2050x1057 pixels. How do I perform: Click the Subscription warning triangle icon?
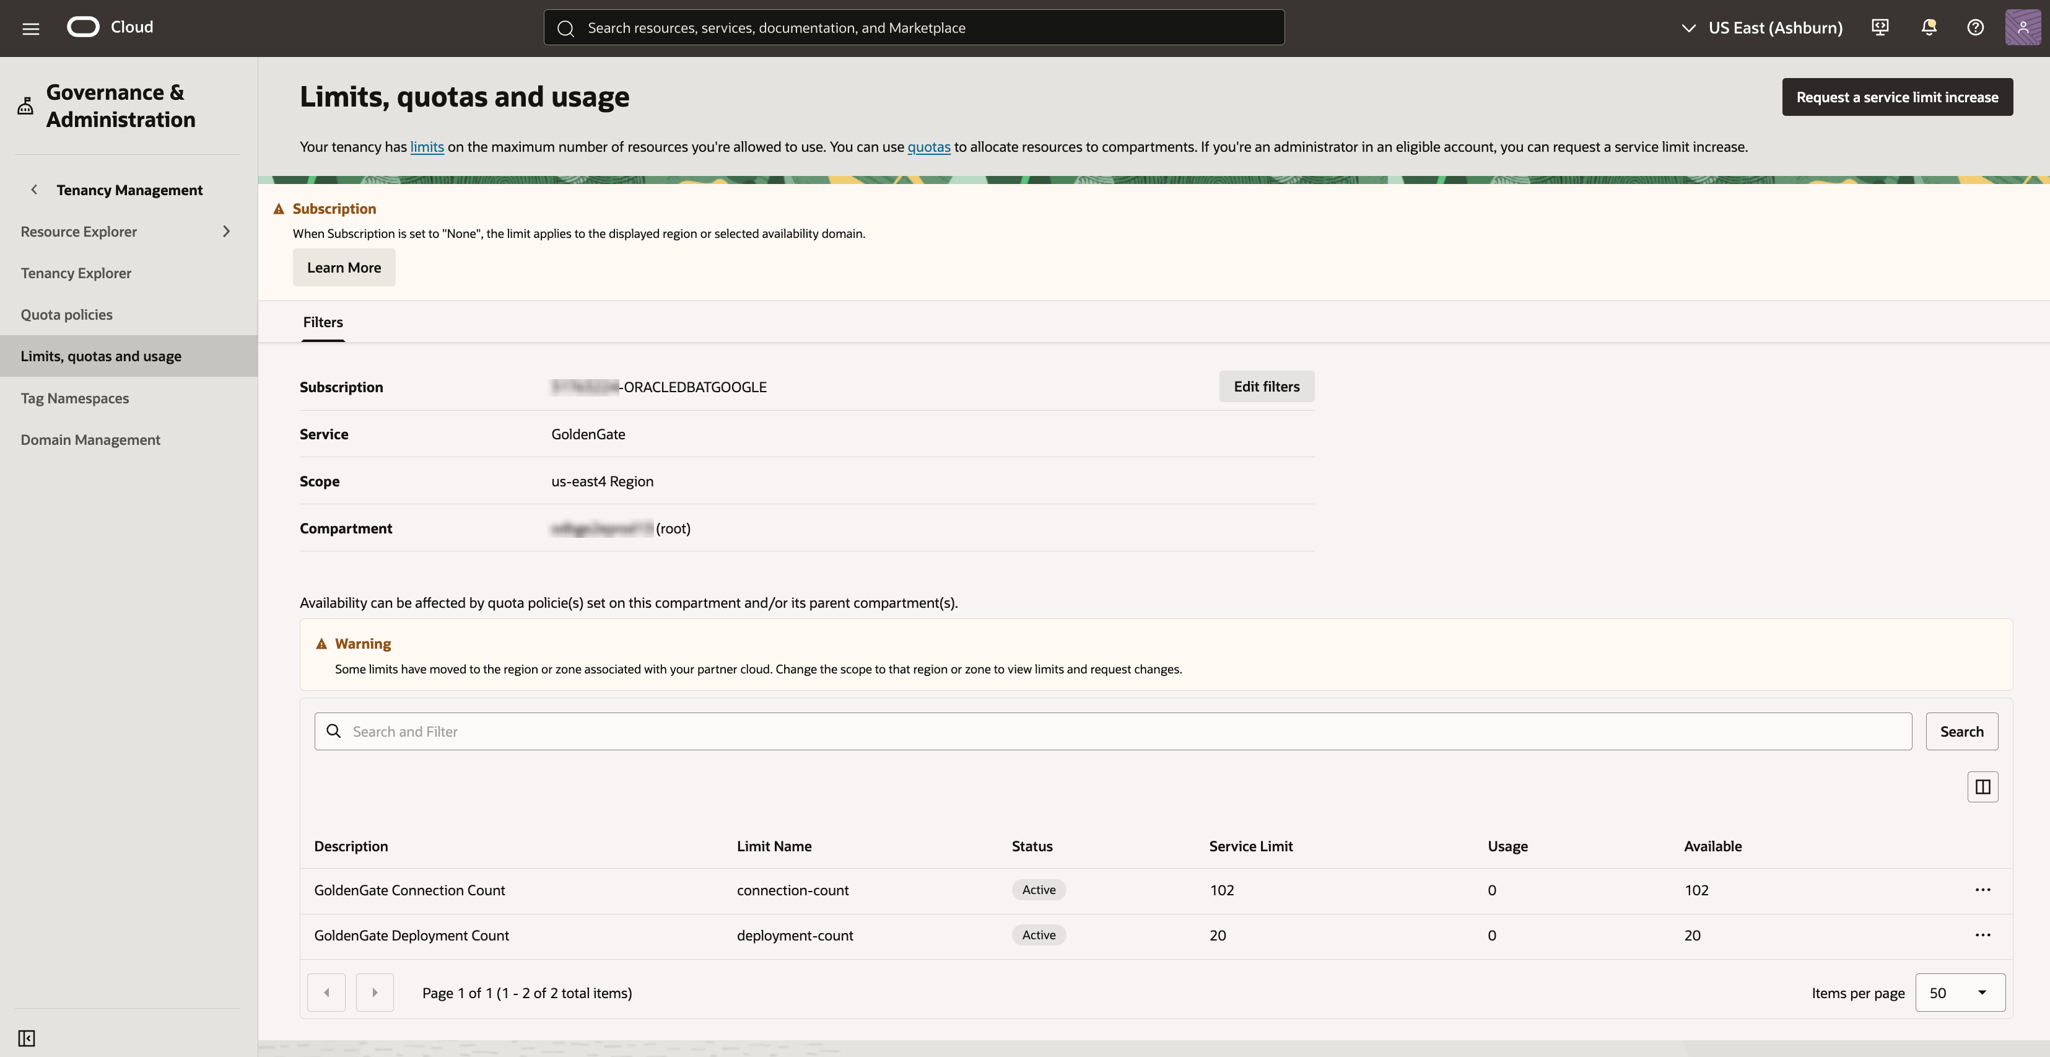click(279, 209)
